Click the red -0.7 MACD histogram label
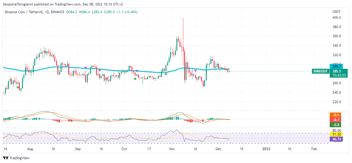Image resolution: width=352 pixels, height=163 pixels. tap(335, 120)
